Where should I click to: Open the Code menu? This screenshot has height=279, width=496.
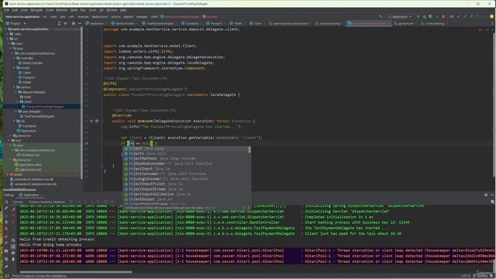point(50,10)
